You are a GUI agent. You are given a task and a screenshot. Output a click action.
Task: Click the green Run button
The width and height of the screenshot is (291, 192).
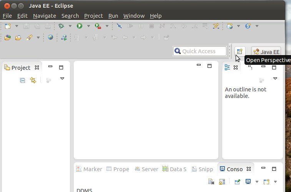pyautogui.click(x=80, y=26)
